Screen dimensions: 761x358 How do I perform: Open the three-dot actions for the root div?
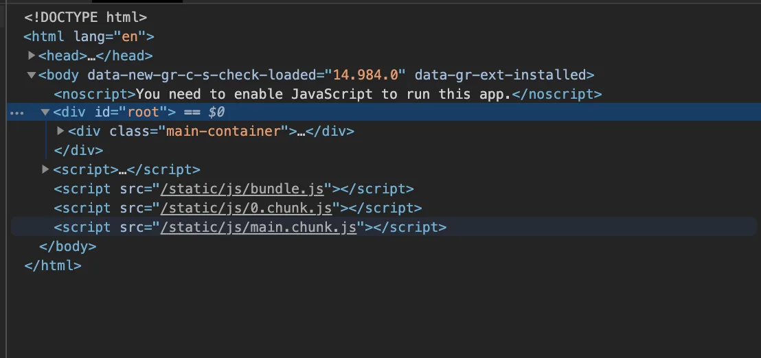[x=17, y=113]
